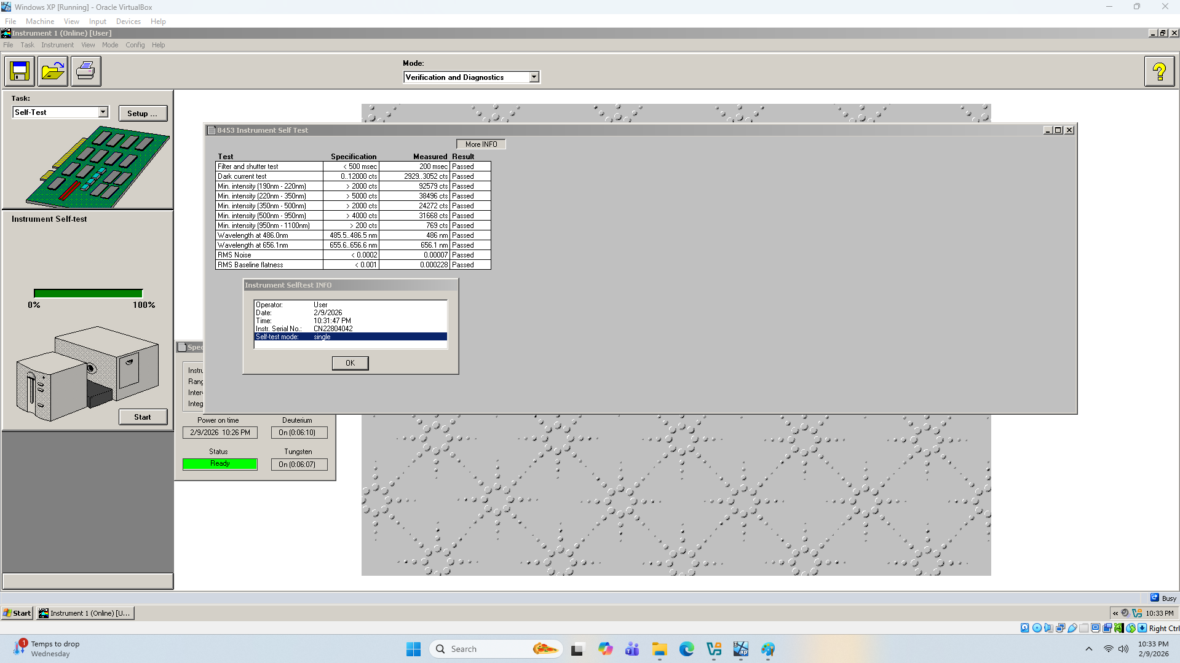This screenshot has height=663, width=1180.
Task: Click the Deuterium lamp status field
Action: (299, 433)
